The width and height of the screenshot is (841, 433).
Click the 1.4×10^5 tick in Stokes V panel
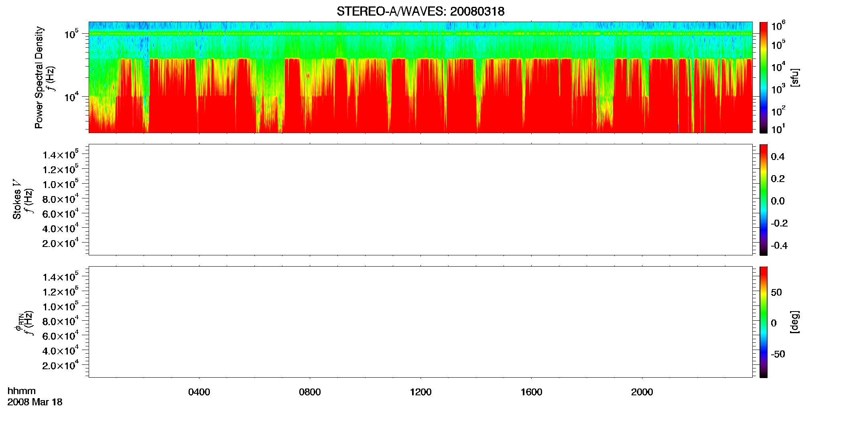[60, 154]
